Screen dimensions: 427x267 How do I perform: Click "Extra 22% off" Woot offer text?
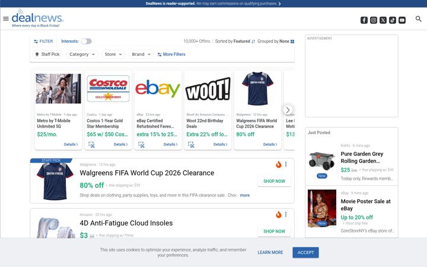click(207, 134)
